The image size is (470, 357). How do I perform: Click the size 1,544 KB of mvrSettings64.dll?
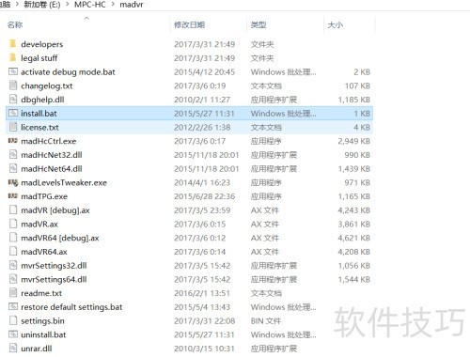(x=354, y=279)
